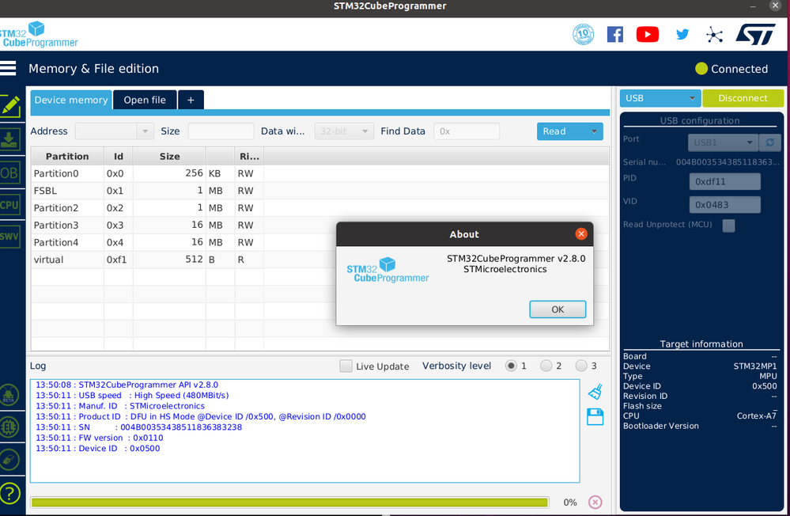The width and height of the screenshot is (790, 516).
Task: Click the serial number value 004B00353438...
Action: (x=728, y=162)
